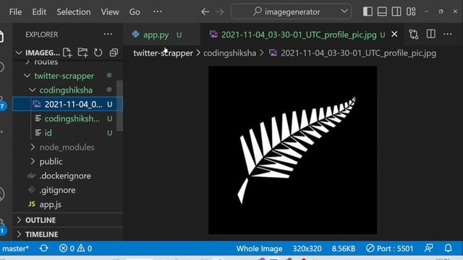
Task: Open changes compare icon in editor toolbar
Action: (x=413, y=35)
